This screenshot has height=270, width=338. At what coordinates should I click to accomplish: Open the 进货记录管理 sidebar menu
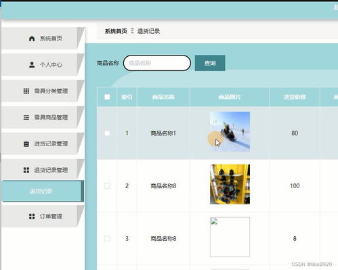click(x=43, y=143)
